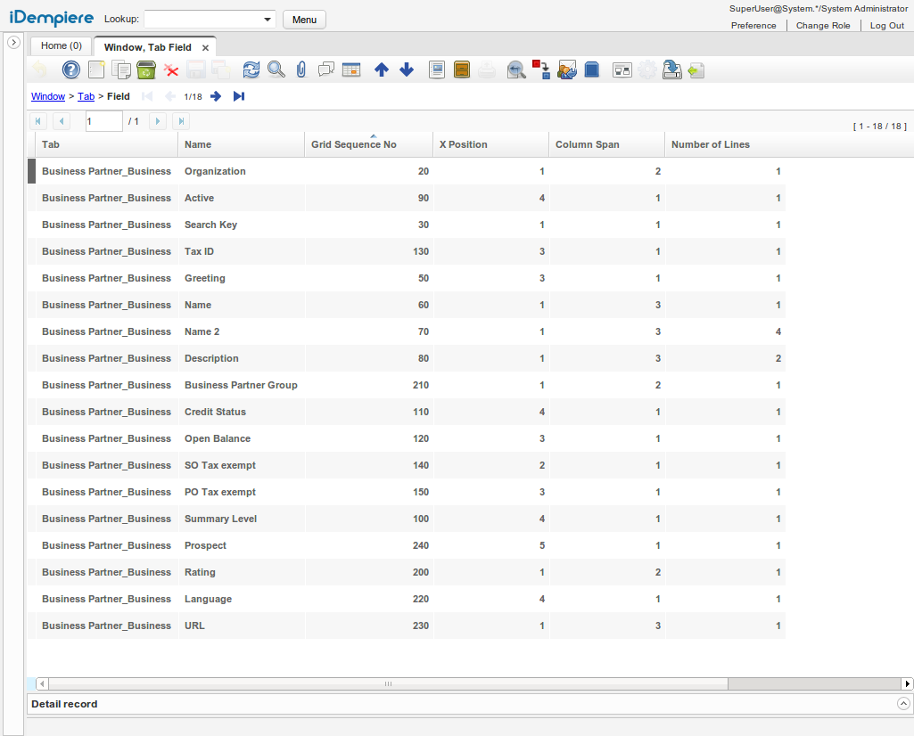Collapse the Detail record panel
Viewport: 914px width, 736px height.
(903, 704)
